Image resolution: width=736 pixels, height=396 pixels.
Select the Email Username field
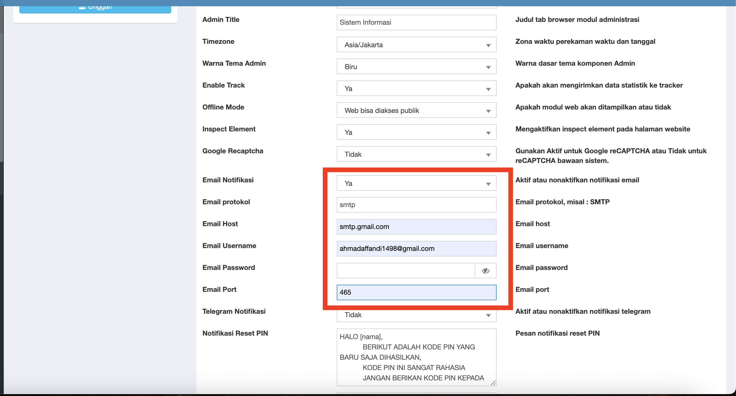(416, 249)
